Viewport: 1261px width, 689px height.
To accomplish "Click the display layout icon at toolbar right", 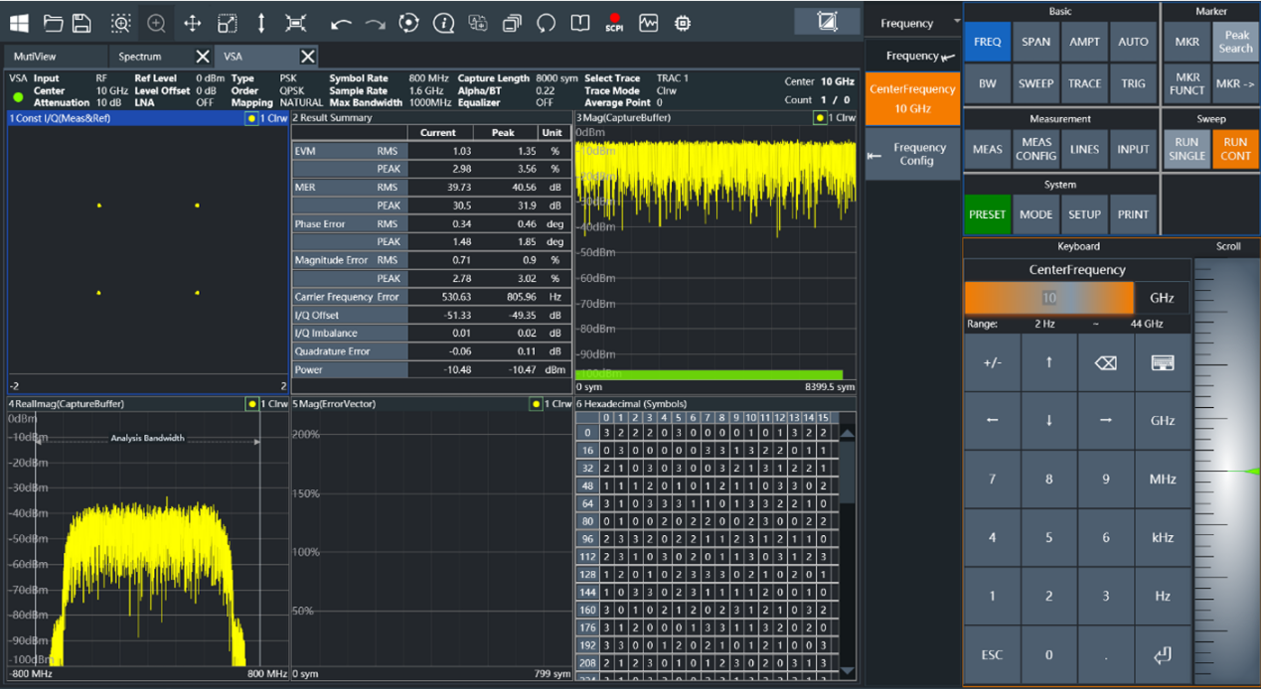I will point(826,21).
